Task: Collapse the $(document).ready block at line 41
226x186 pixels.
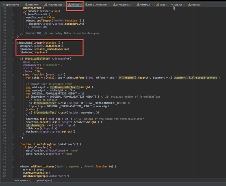Action: pos(13,43)
